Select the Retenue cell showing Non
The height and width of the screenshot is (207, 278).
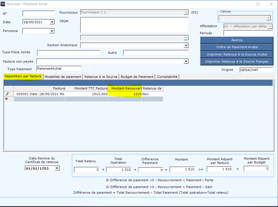click(152, 94)
